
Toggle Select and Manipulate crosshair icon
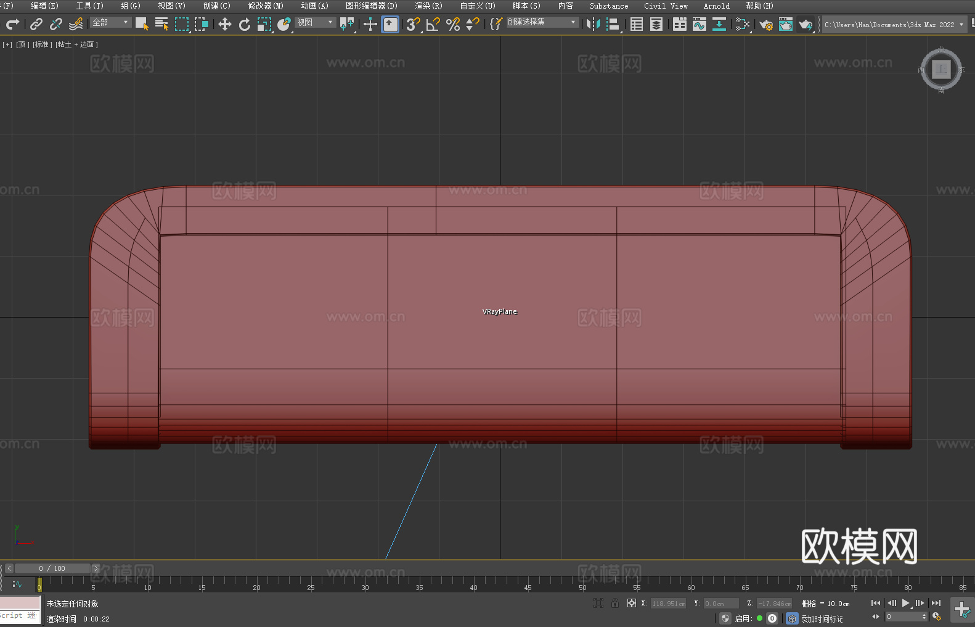(x=370, y=24)
